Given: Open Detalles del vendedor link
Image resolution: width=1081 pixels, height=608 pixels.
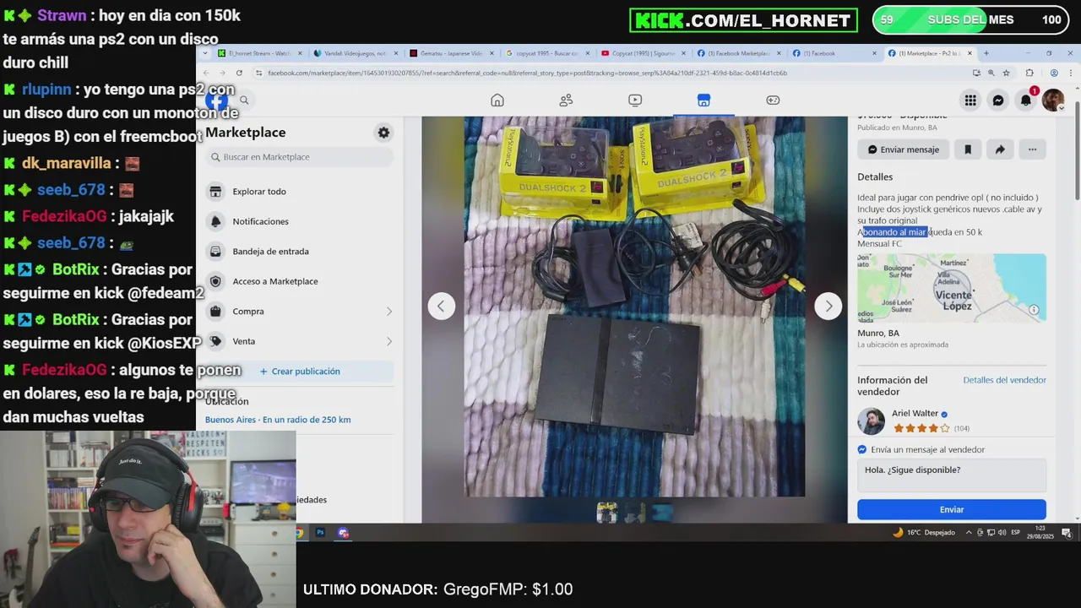Looking at the screenshot, I should point(1004,380).
